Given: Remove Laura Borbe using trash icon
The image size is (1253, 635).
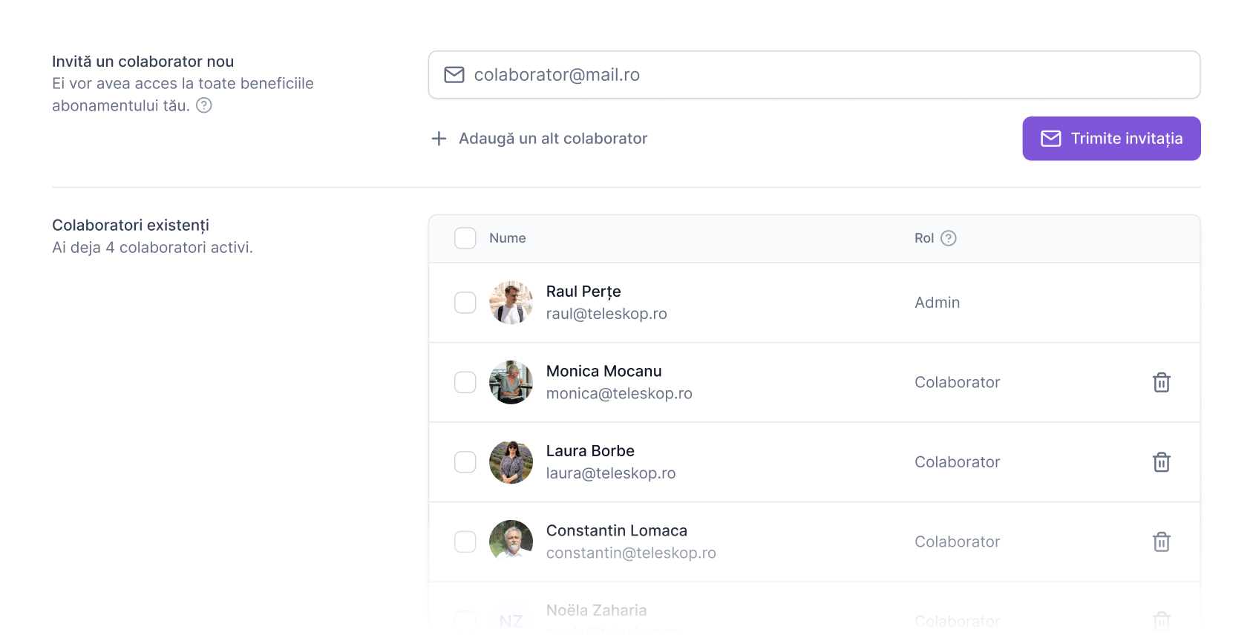Looking at the screenshot, I should [x=1161, y=462].
